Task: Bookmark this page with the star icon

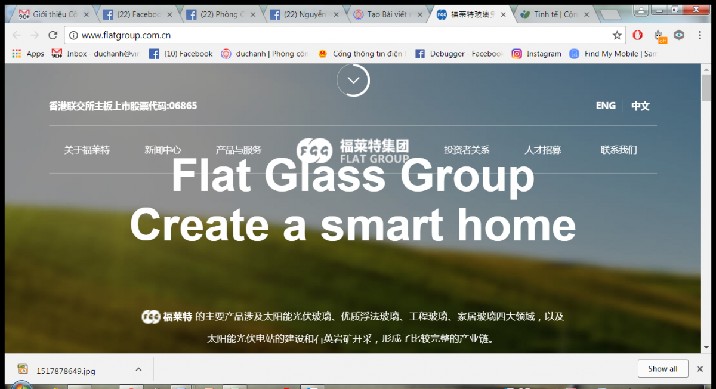Action: click(617, 35)
